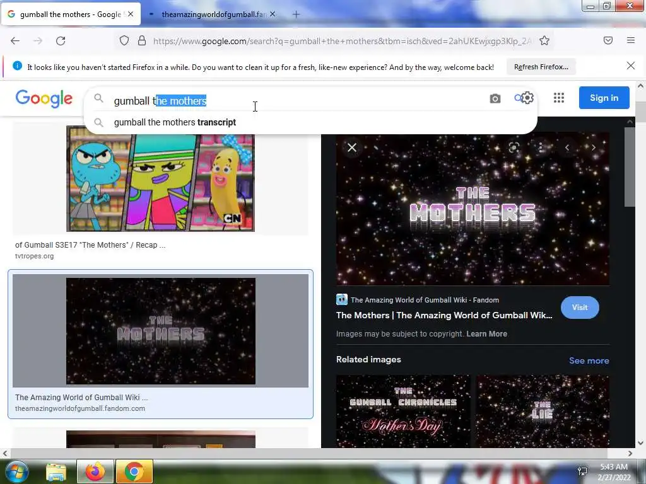Close the image preview panel

coord(352,147)
